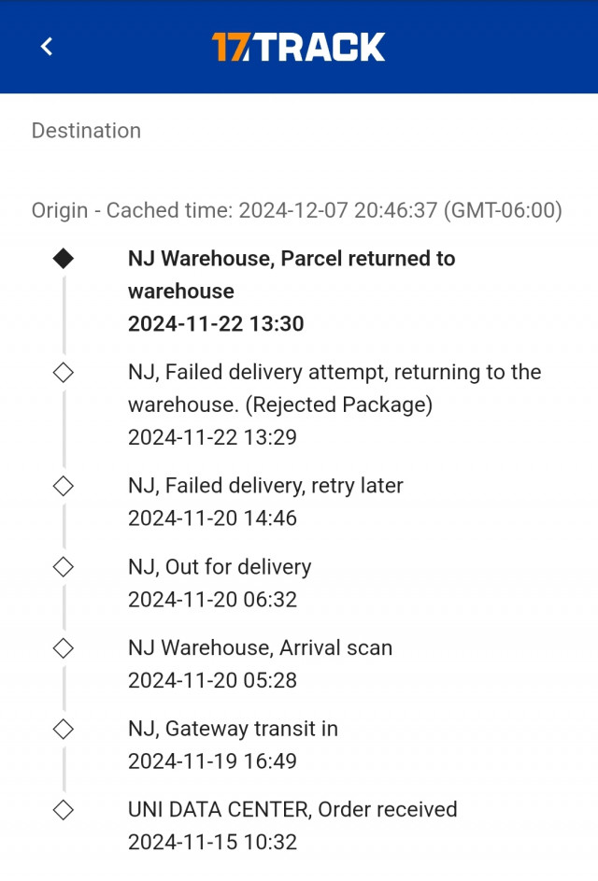Select the filled diamond marker for returned parcel
The image size is (598, 881).
(x=63, y=259)
